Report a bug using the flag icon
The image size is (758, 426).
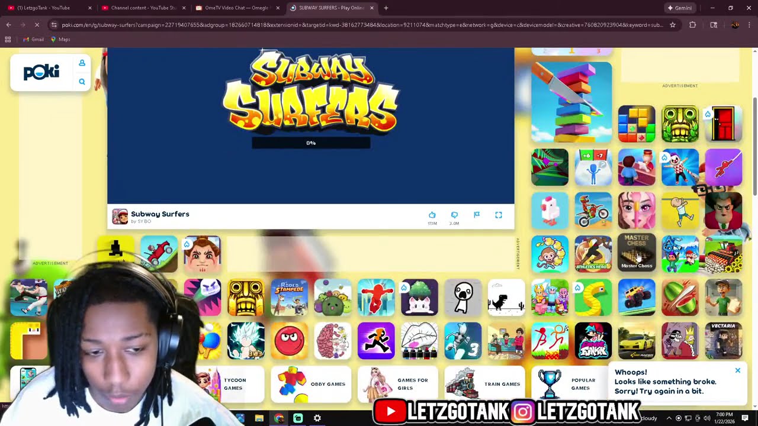coord(477,215)
